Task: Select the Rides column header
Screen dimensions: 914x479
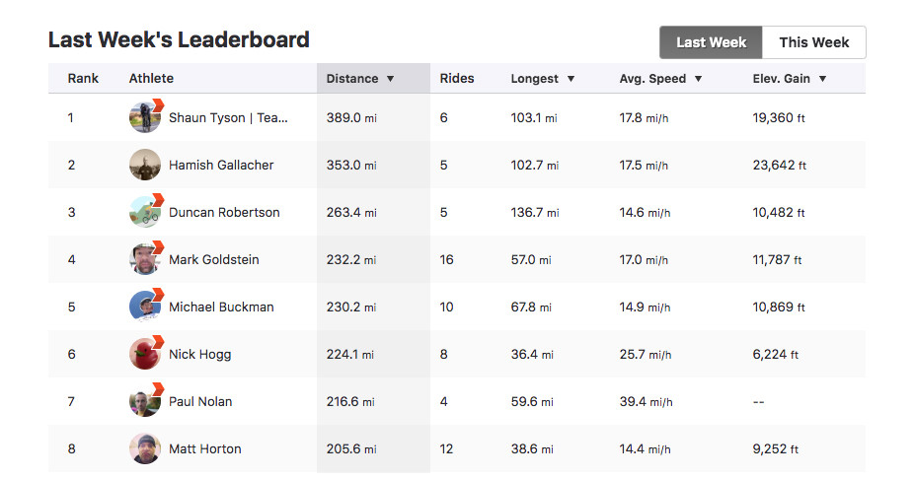Action: tap(457, 78)
